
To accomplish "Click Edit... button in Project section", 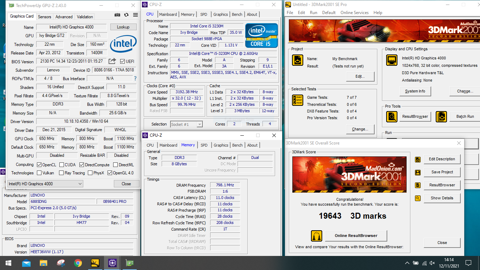I will (x=360, y=76).
